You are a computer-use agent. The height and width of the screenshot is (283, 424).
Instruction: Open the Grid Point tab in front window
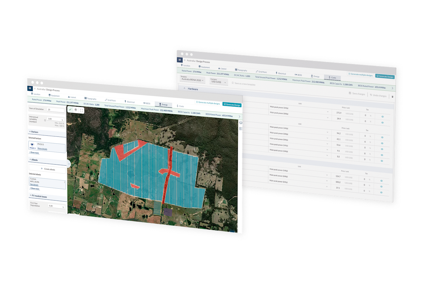(x=110, y=100)
